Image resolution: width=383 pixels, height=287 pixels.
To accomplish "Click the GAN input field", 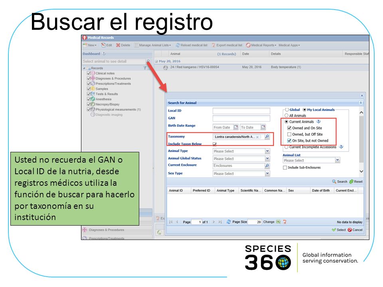I will click(x=241, y=118).
